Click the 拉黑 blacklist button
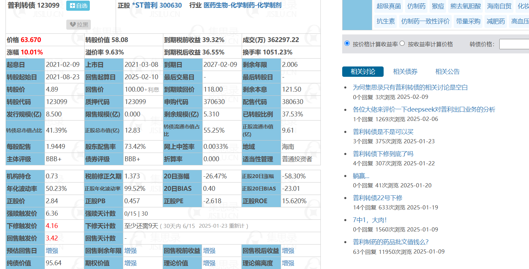The image size is (529, 269). [78, 24]
